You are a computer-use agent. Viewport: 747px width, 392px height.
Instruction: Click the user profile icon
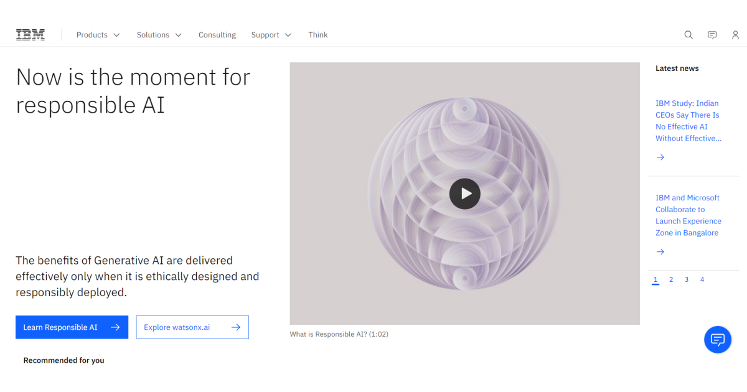pyautogui.click(x=735, y=35)
